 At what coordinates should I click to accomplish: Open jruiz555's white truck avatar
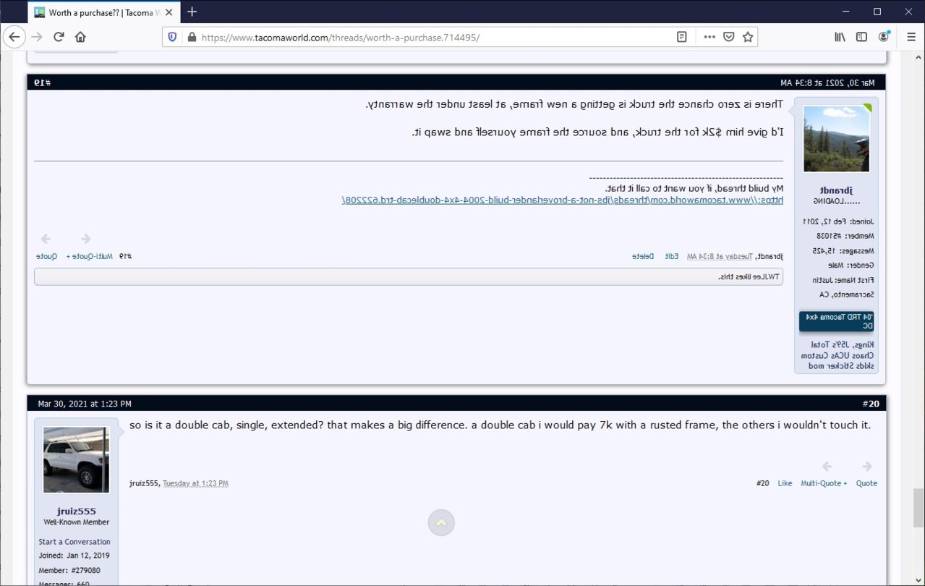click(76, 460)
